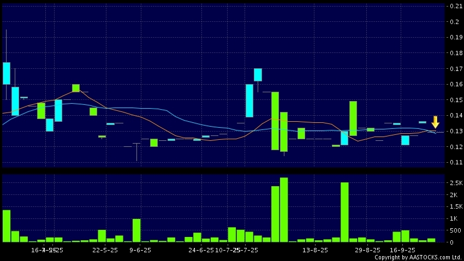Select the tallest green volume bar
This screenshot has width=464, height=261.
coord(283,210)
